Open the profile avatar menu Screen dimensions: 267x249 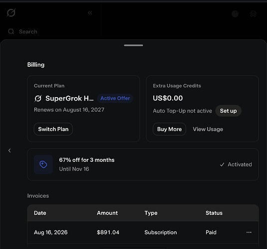point(235,14)
